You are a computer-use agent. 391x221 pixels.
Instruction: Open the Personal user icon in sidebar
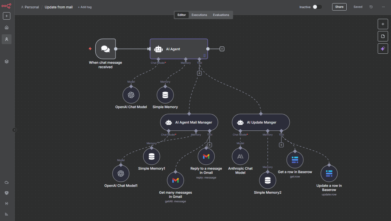[7, 39]
